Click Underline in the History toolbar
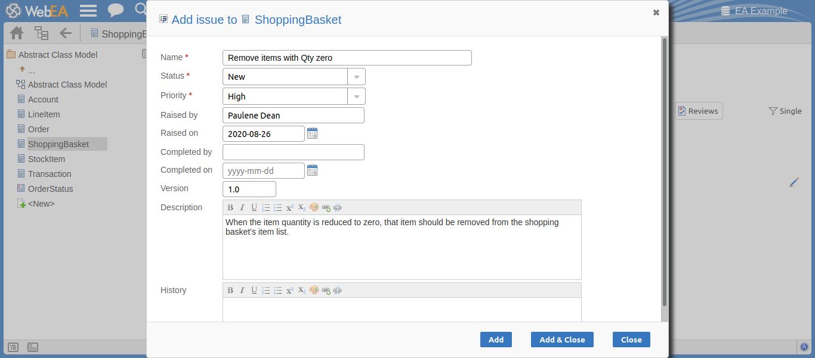Viewport: 815px width, 358px height. tap(254, 291)
